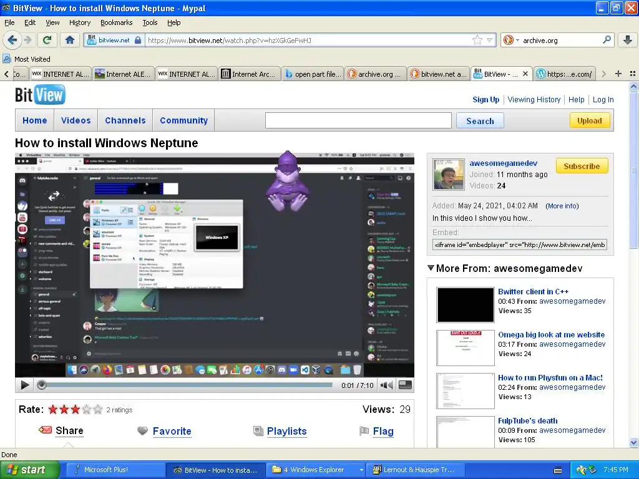
Task: Open the Videos section
Action: pyautogui.click(x=76, y=120)
